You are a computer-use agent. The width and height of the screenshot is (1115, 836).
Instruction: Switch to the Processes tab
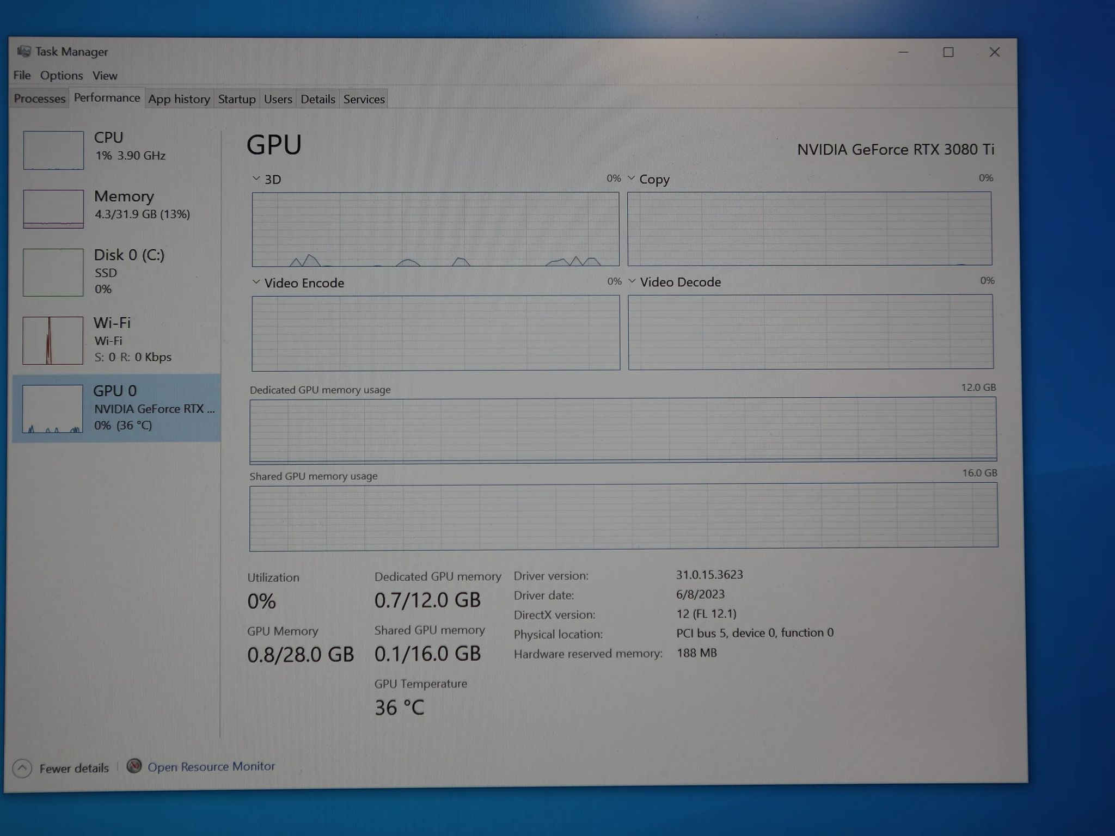pyautogui.click(x=39, y=99)
